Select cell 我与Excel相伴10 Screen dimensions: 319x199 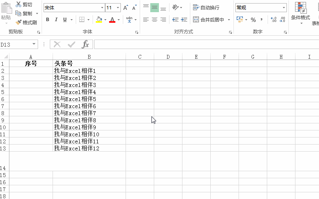pos(89,134)
